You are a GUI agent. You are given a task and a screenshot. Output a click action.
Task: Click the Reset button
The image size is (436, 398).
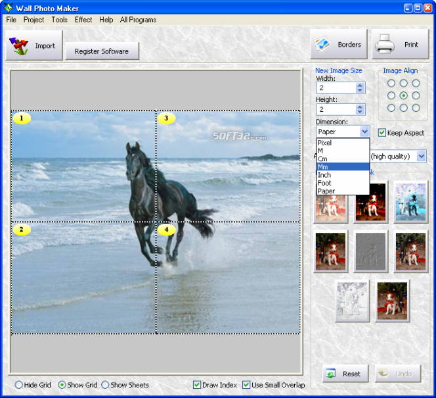(345, 374)
